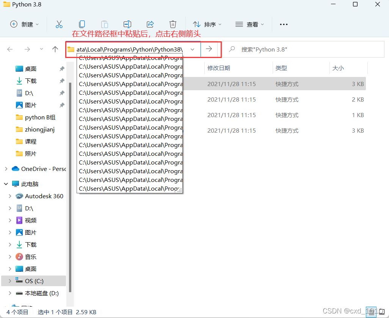389x318 pixels.
Task: Open the 照片 folder
Action: tap(31, 154)
